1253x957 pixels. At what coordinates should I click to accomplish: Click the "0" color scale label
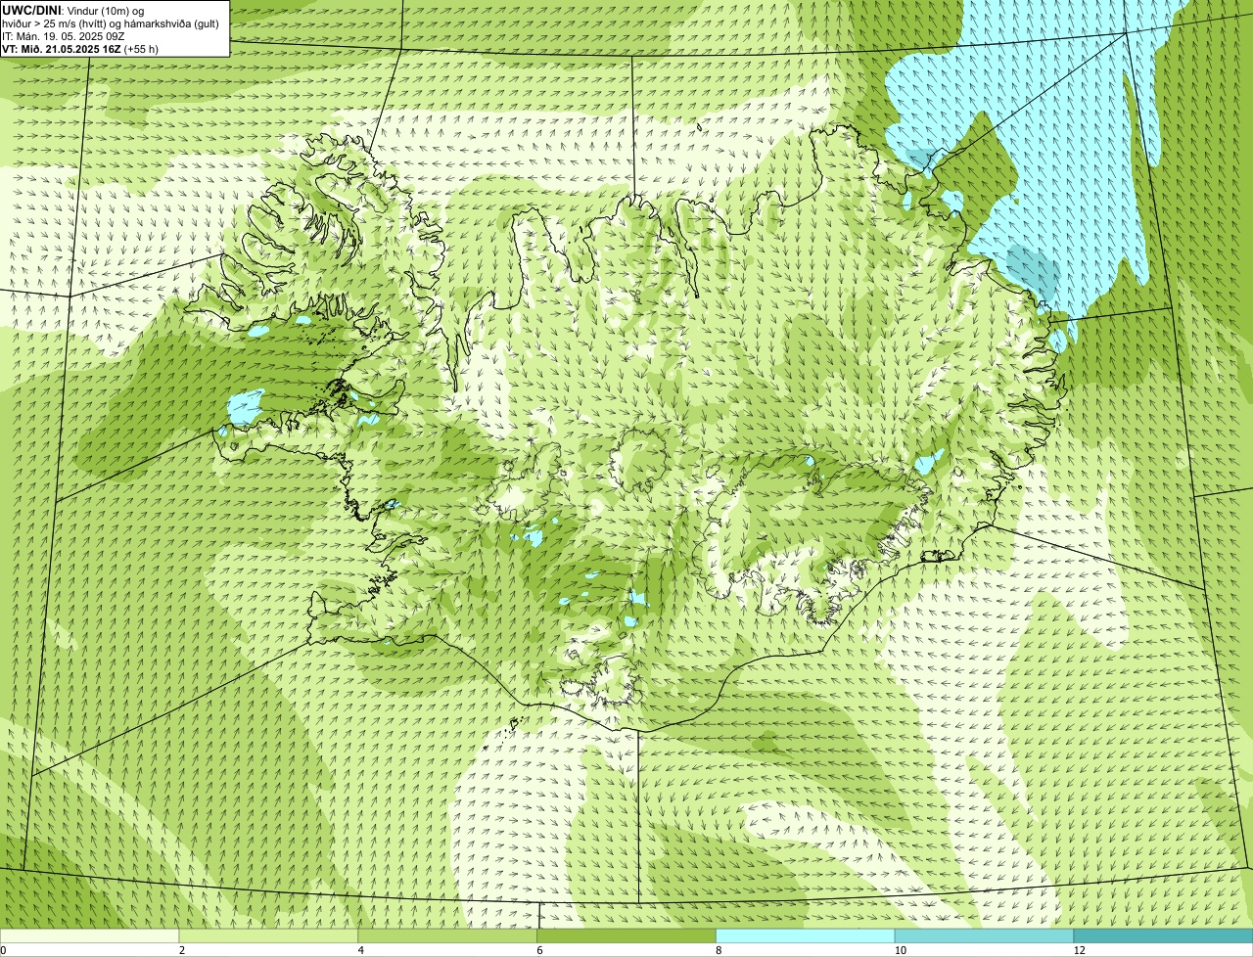pyautogui.click(x=3, y=950)
